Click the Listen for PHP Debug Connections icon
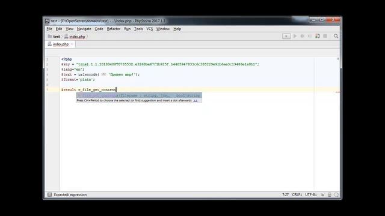This screenshot has width=385, height=216. coord(318,36)
